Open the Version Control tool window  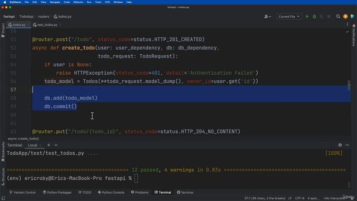pyautogui.click(x=22, y=192)
